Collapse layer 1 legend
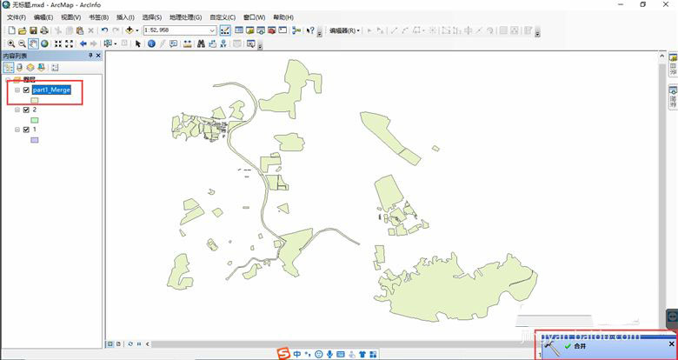This screenshot has width=678, height=360. pos(17,130)
